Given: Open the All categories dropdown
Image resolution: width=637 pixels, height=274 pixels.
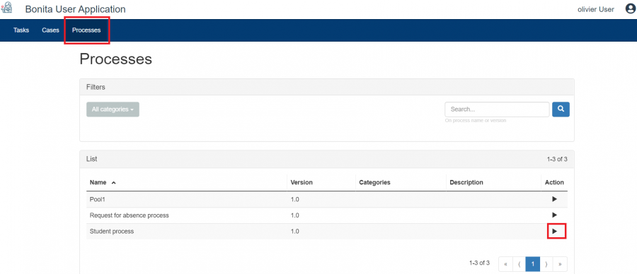Looking at the screenshot, I should pyautogui.click(x=113, y=109).
